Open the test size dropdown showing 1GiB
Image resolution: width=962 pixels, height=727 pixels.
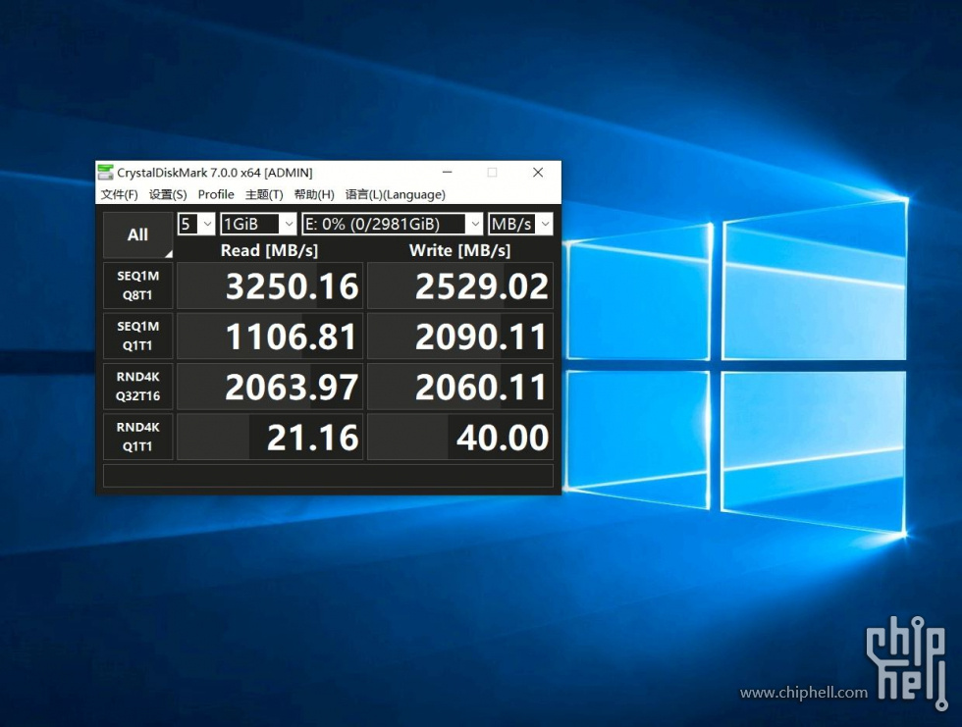(x=258, y=224)
